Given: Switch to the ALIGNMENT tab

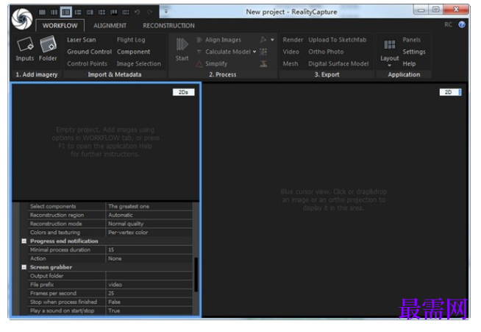Looking at the screenshot, I should 110,26.
